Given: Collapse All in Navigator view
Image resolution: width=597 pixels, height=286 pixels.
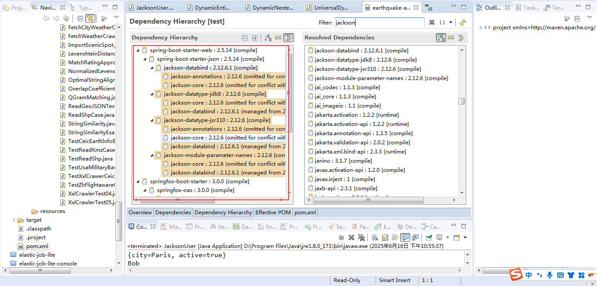Looking at the screenshot, I should pos(80,18).
